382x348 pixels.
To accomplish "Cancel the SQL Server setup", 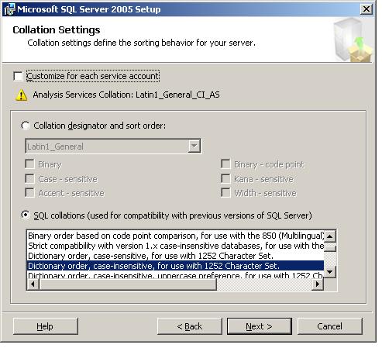I will tap(330, 326).
